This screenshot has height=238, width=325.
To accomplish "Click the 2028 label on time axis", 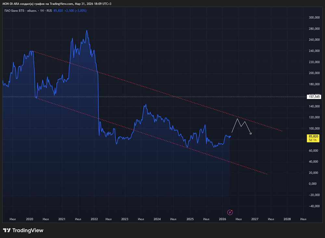I will (x=287, y=219).
